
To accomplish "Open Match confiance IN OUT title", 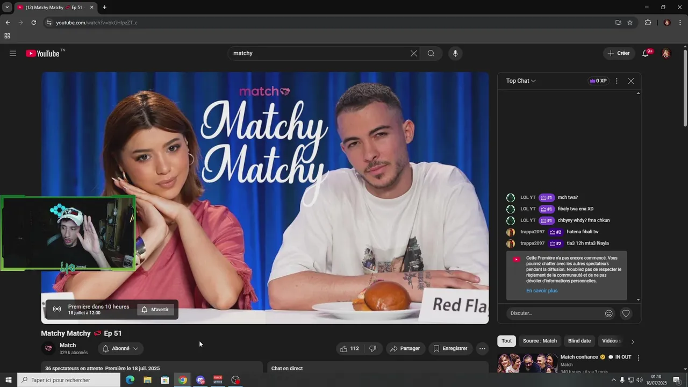I will point(596,357).
